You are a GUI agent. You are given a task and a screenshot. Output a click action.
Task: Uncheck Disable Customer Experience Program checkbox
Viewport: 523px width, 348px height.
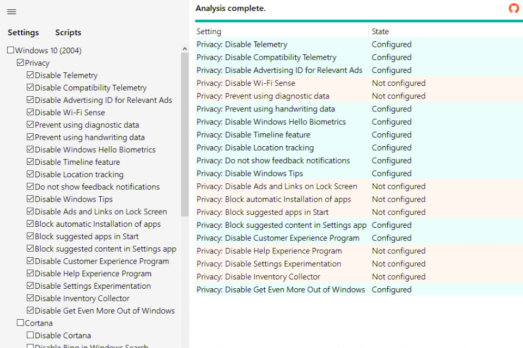(31, 261)
